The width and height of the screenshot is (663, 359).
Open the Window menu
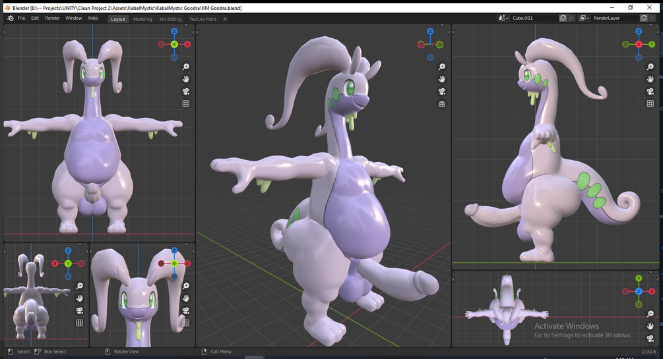(x=74, y=18)
